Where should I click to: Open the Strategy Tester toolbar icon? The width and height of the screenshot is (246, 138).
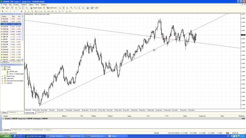(x=27, y=8)
